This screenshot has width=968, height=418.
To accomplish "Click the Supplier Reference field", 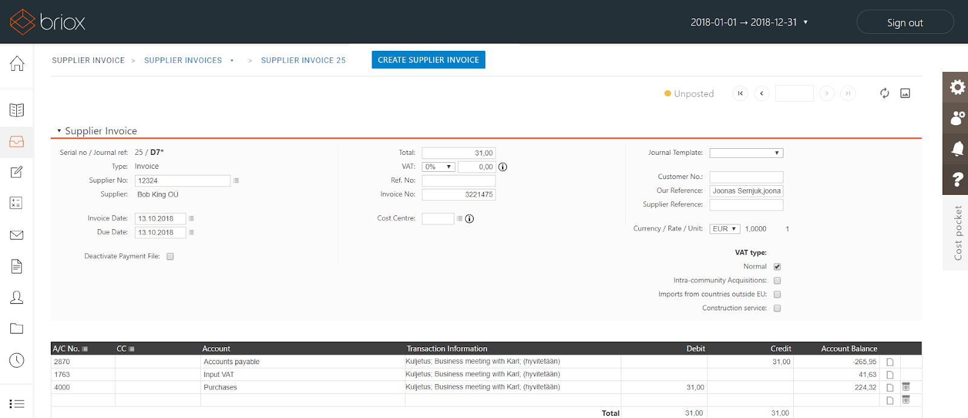I will point(747,205).
